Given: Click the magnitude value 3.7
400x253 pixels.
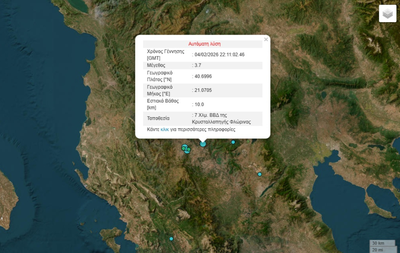Looking at the screenshot, I should [198, 65].
